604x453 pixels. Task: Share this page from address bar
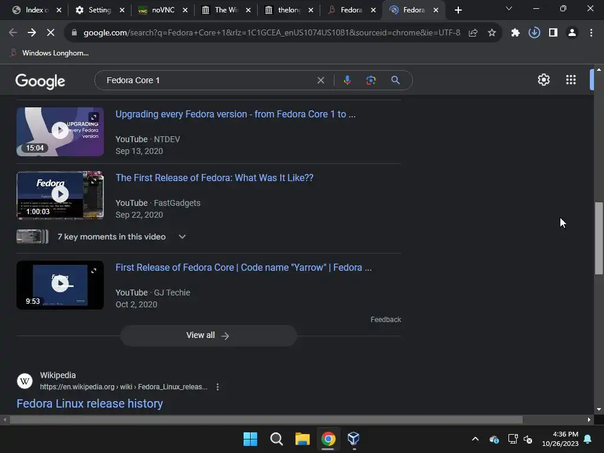coord(473,33)
